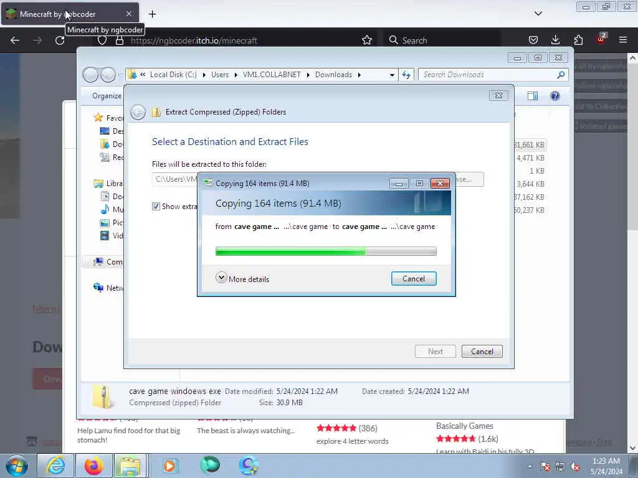Bookmark this page with the star
This screenshot has height=478, width=638.
point(367,40)
